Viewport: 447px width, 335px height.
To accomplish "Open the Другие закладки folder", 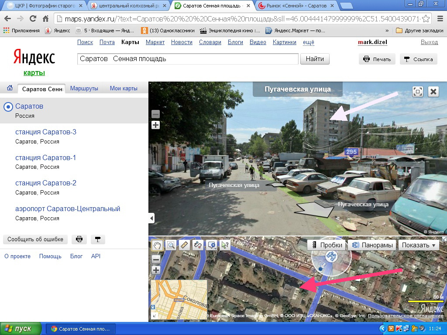I will pyautogui.click(x=419, y=31).
